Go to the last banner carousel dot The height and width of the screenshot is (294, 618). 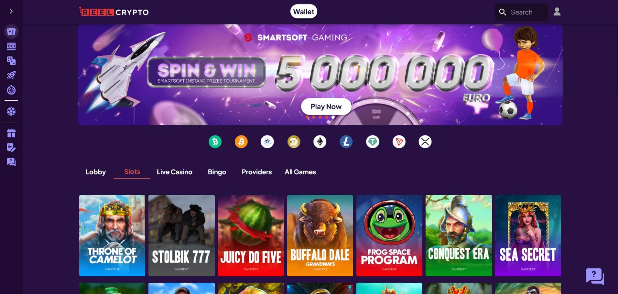(333, 117)
